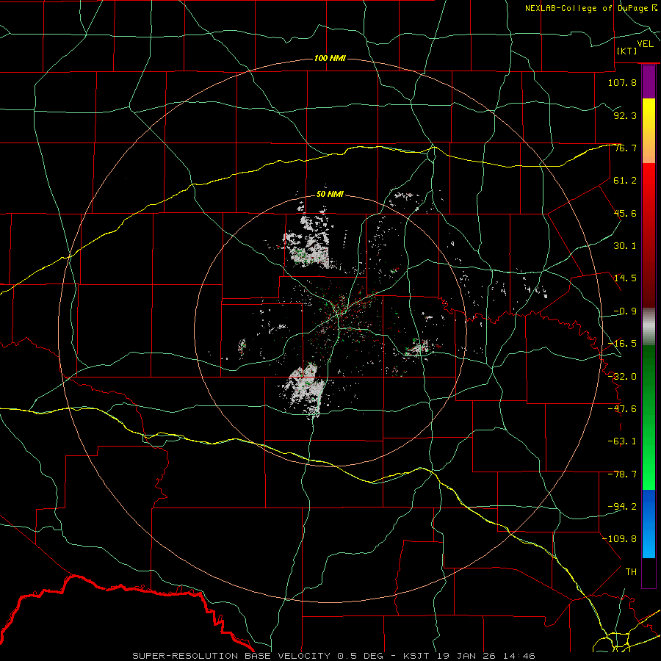
Task: Select the -32.0 legend value
Action: [622, 377]
